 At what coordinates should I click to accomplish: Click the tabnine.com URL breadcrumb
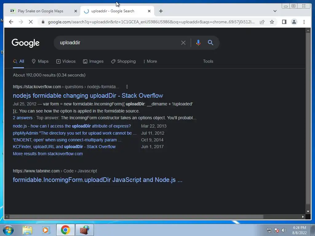point(55,171)
